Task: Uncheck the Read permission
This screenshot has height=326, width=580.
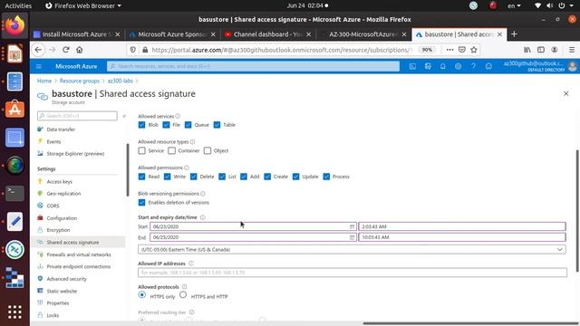Action: point(141,177)
